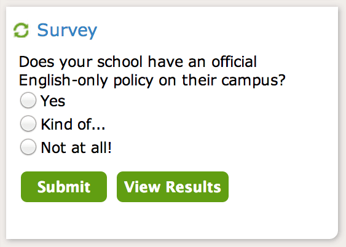Click the 'Not at all!' label text
The height and width of the screenshot is (247, 346).
76,147
